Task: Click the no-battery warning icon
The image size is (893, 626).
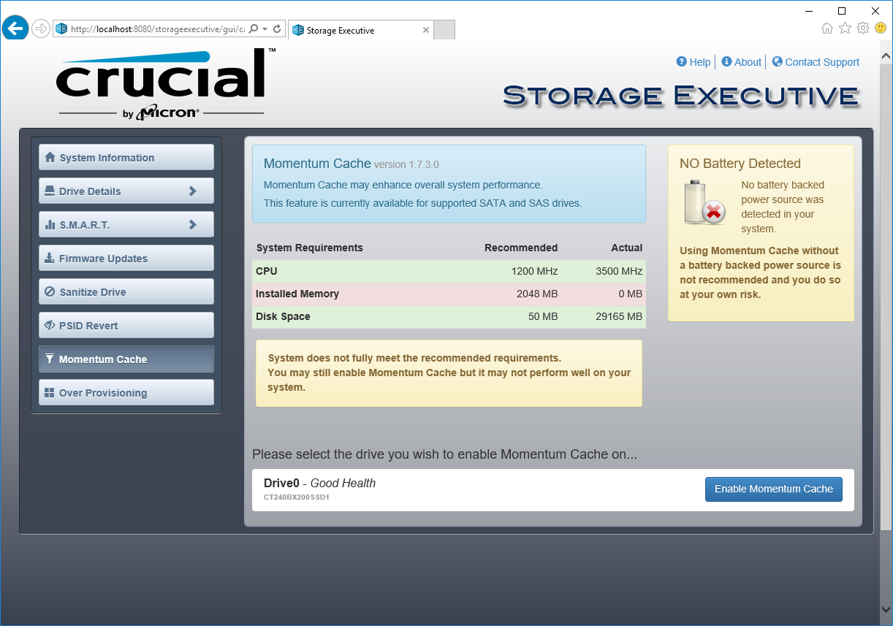Action: point(704,202)
